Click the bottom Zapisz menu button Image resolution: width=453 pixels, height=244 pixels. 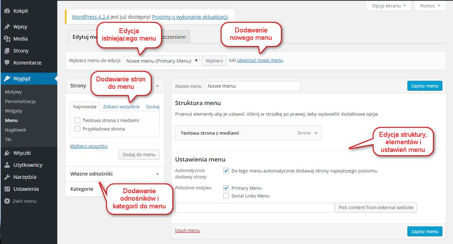click(425, 231)
